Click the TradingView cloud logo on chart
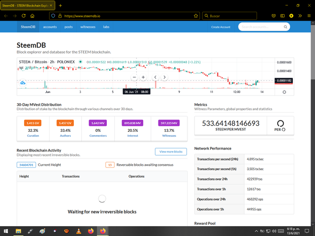Image resolution: width=315 pixels, height=236 pixels. point(23,83)
